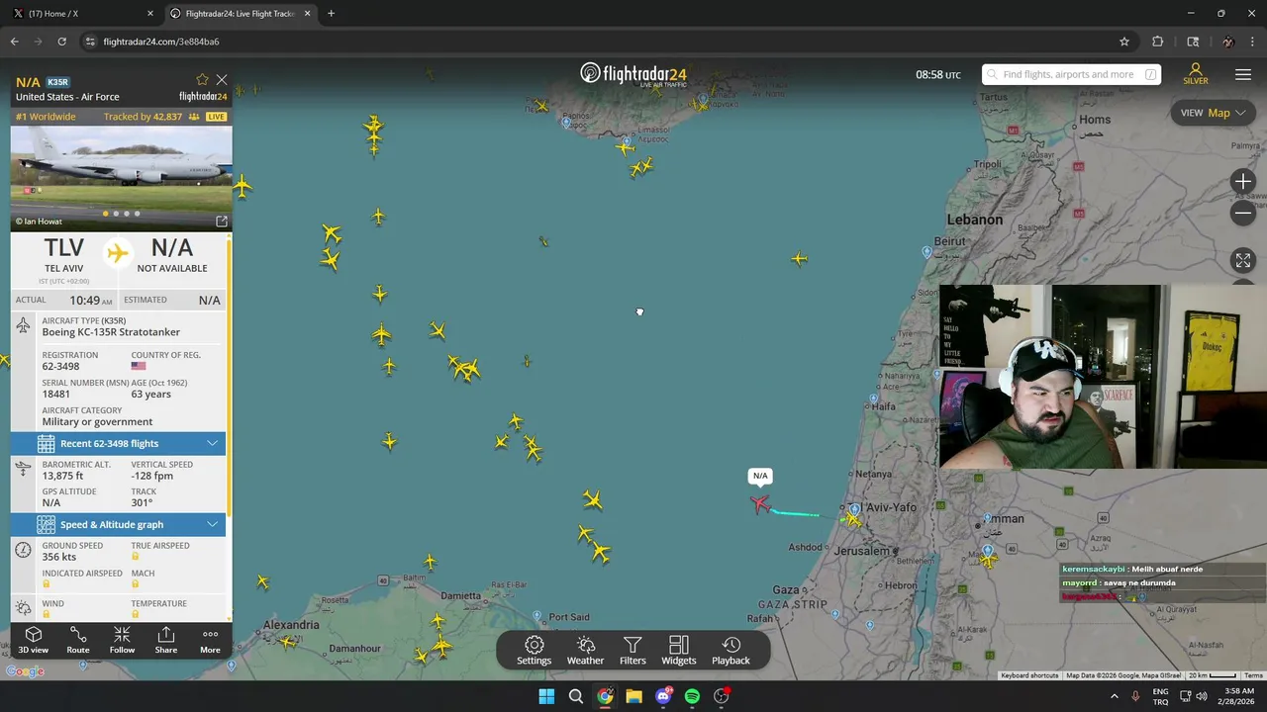Open the Weather layer options
The height and width of the screenshot is (712, 1267).
(585, 651)
